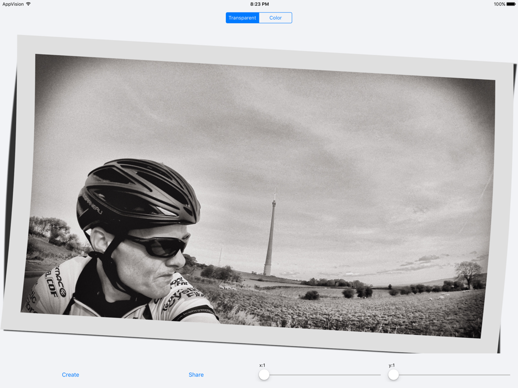The image size is (518, 388).
Task: Tap the y:1 slider label
Action: pos(392,365)
